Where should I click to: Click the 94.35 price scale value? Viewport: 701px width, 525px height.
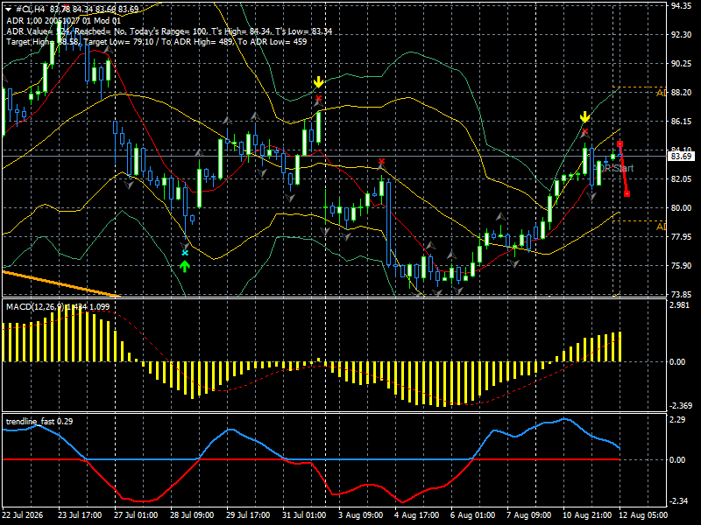point(681,6)
